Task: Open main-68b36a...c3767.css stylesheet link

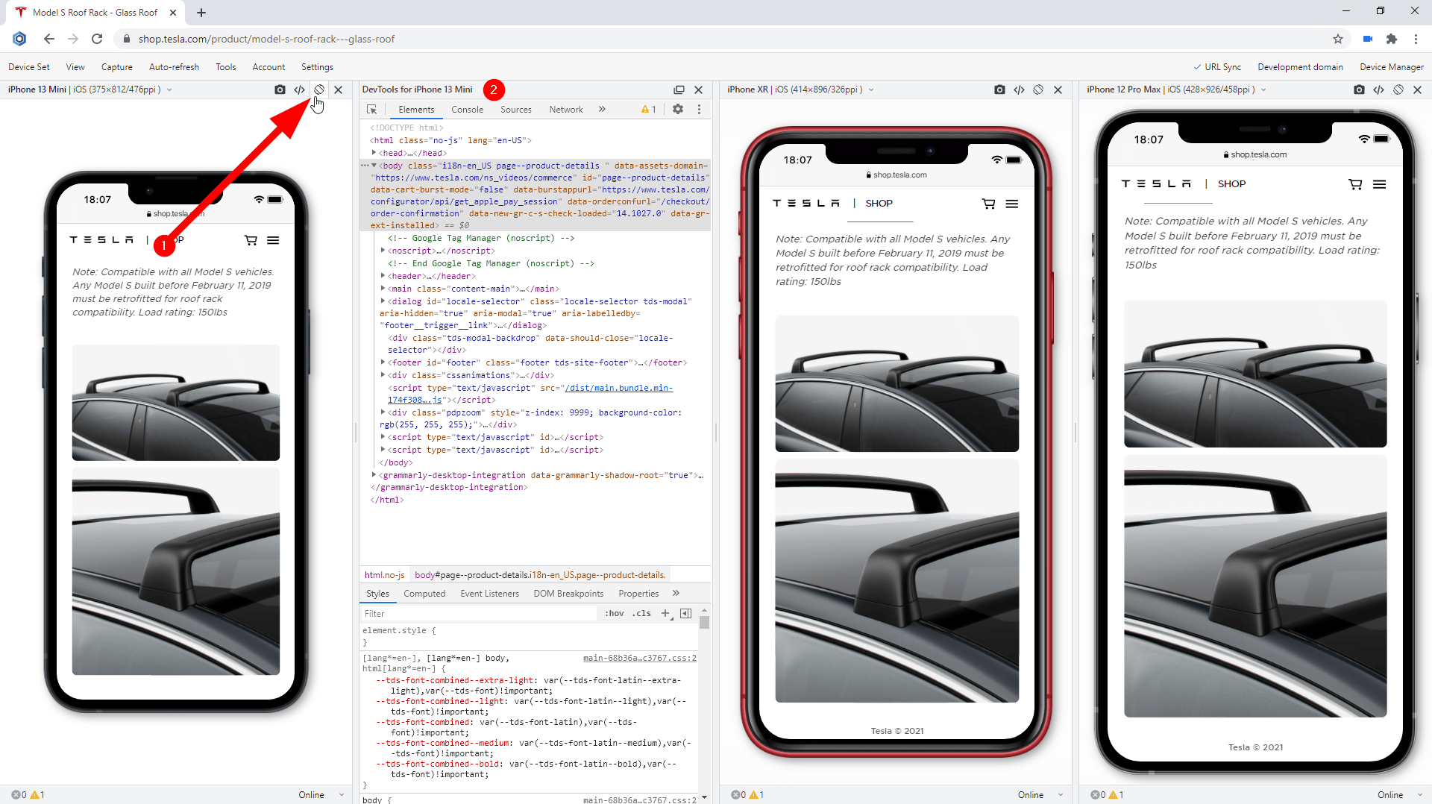Action: coord(640,658)
